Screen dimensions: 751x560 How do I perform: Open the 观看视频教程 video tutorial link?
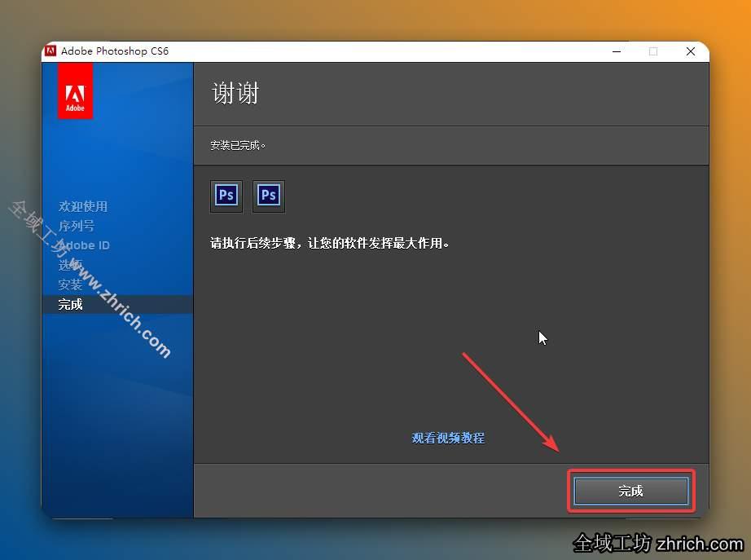pyautogui.click(x=448, y=438)
